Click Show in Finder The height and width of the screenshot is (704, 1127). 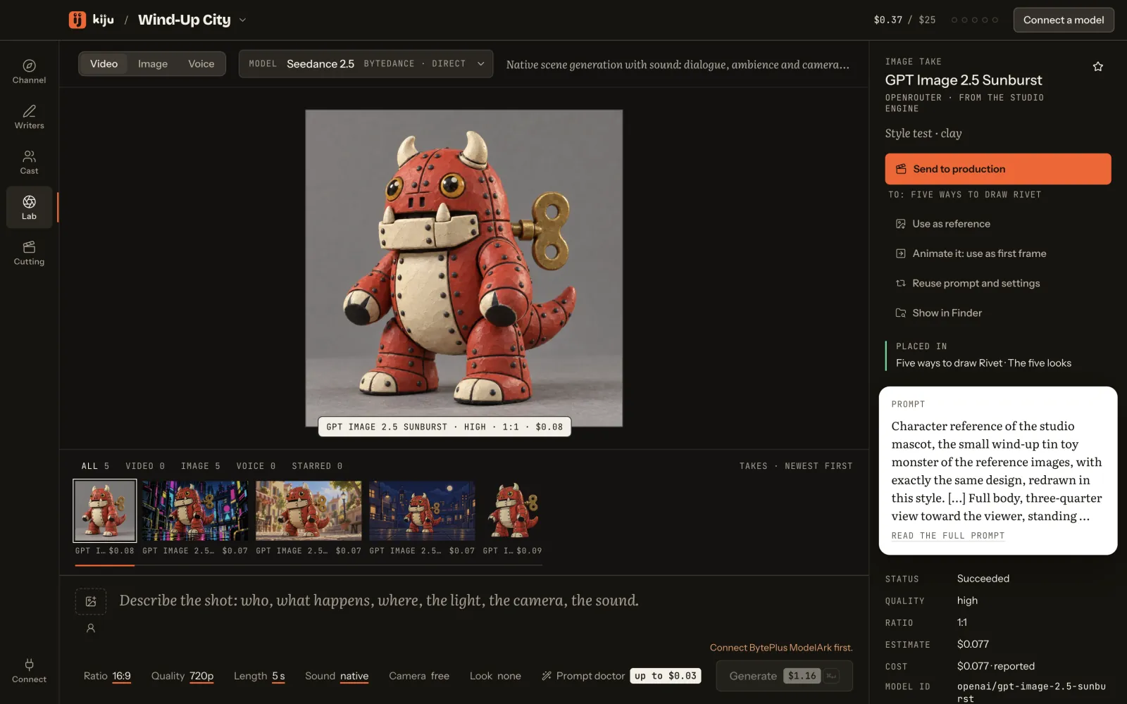tap(997, 313)
